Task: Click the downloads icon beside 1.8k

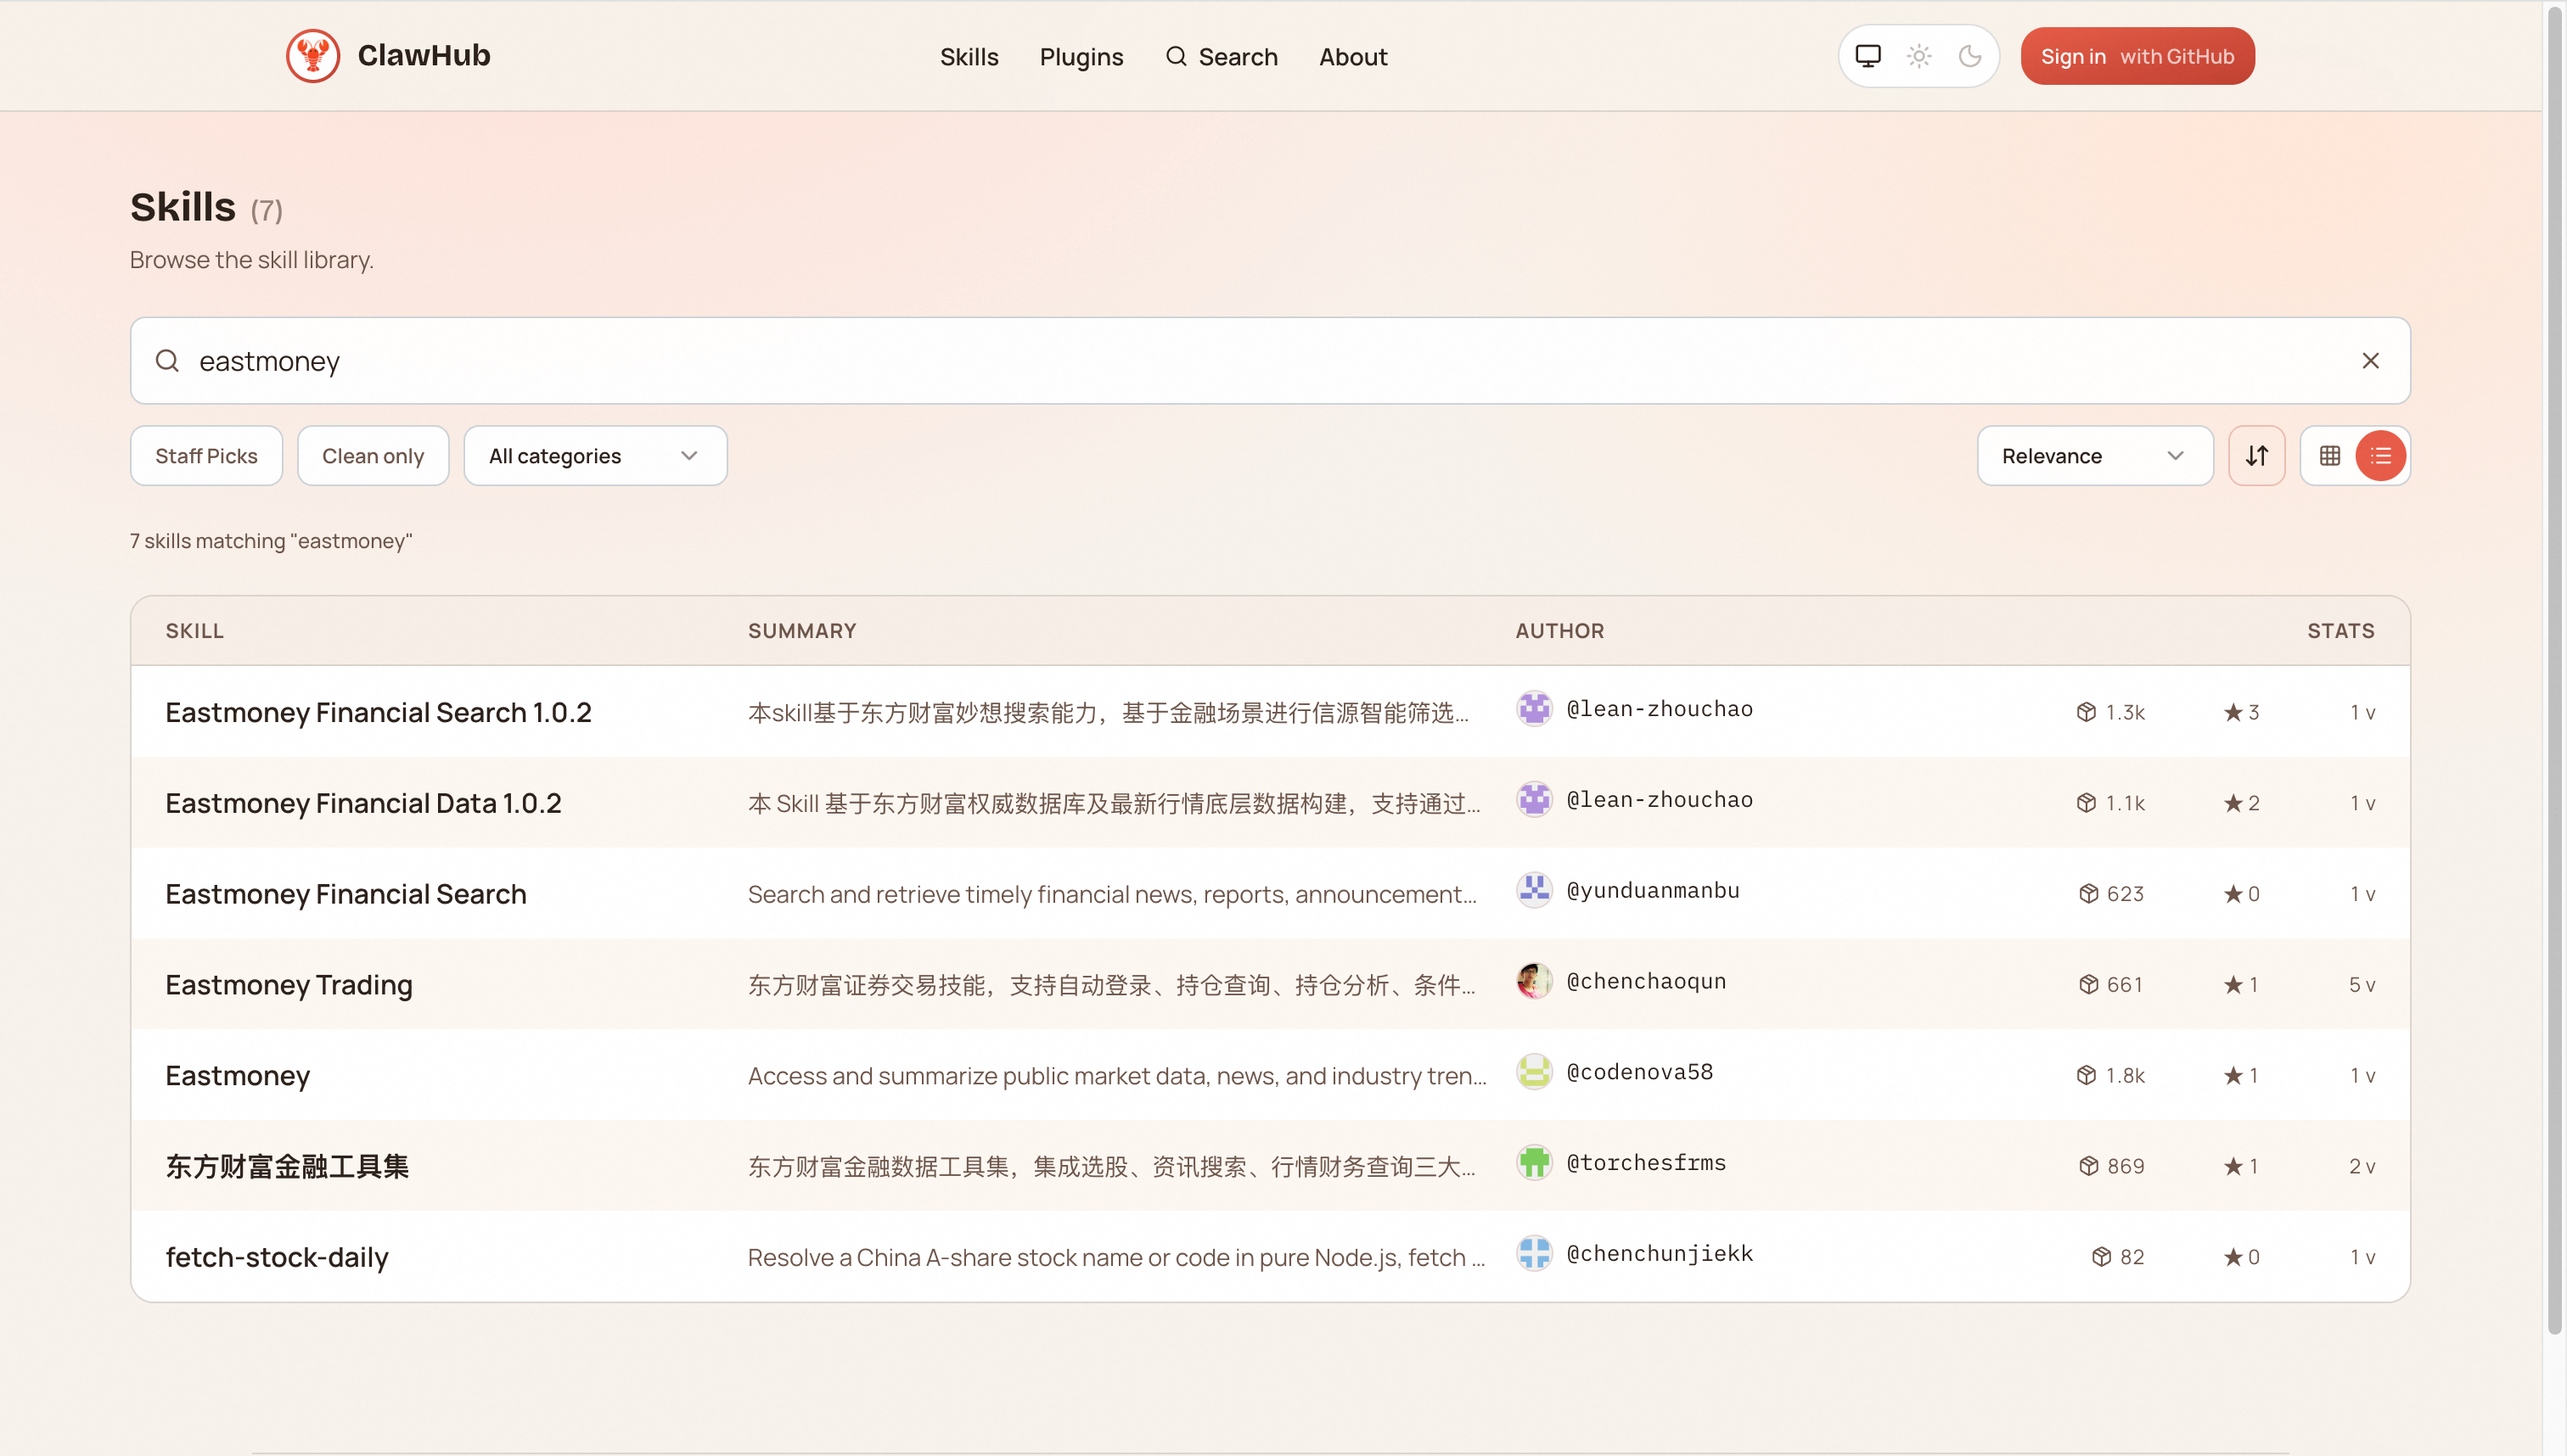Action: [2086, 1076]
